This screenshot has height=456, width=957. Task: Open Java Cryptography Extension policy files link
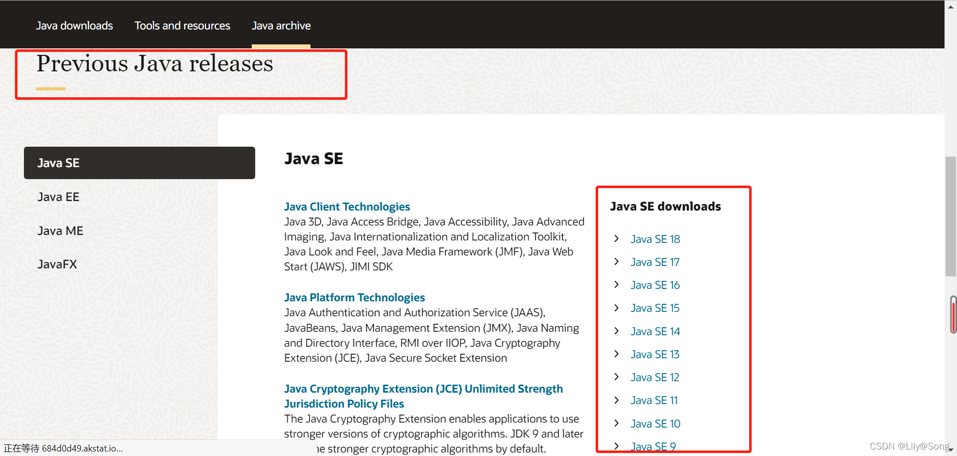click(x=423, y=396)
